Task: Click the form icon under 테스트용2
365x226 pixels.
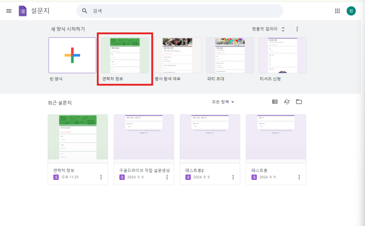Action: pyautogui.click(x=188, y=177)
